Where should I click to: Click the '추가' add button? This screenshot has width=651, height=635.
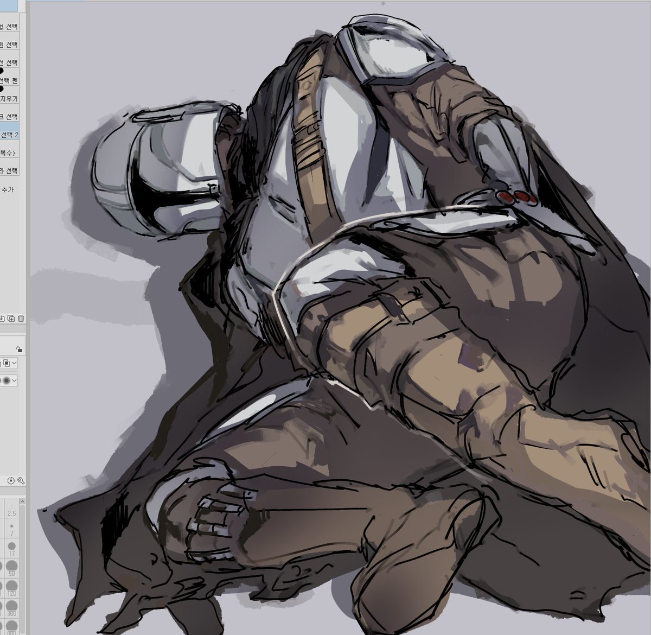coord(7,189)
